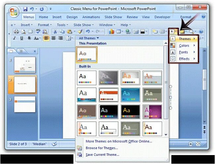Save via the Quick Access Toolbar

(25, 9)
